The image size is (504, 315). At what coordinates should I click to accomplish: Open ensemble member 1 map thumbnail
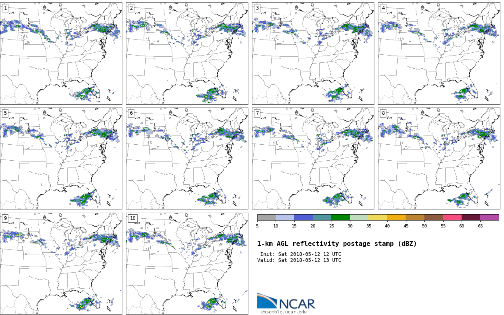(x=61, y=54)
